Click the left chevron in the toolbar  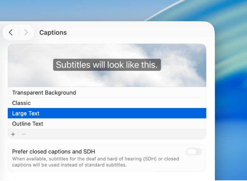pos(11,32)
